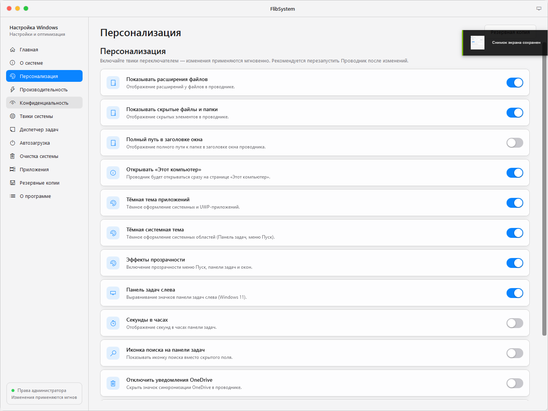
Task: Enable Отключить уведомления OneDrive switch
Action: [515, 383]
